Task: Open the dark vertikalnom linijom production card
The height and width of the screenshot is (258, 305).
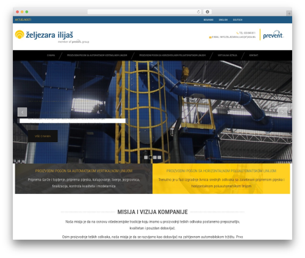Action: tap(84, 179)
